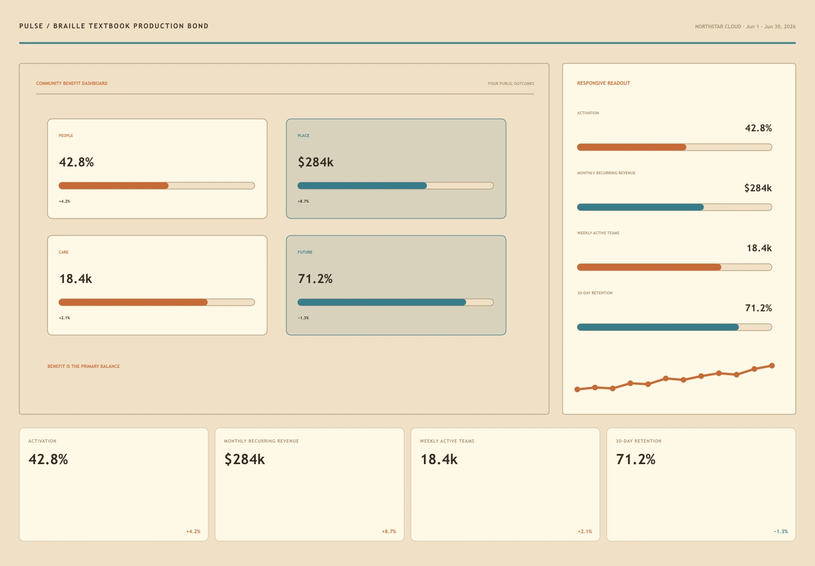
Task: Click the +8.7% change in the Place card
Action: (x=303, y=201)
